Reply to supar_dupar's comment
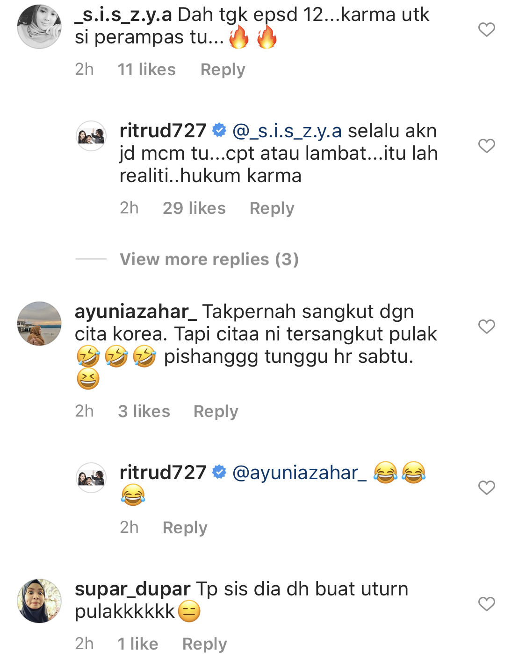 [x=204, y=644]
